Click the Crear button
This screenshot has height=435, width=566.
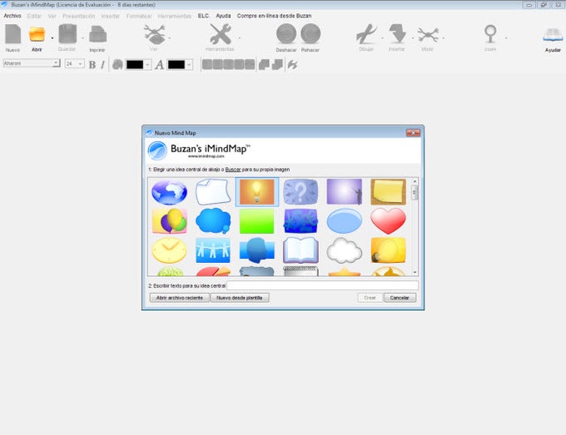370,298
